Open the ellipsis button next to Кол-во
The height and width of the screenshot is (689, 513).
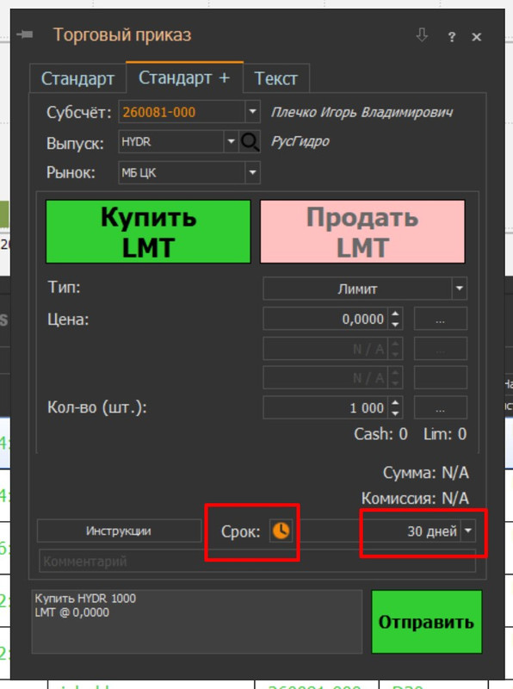pos(441,407)
